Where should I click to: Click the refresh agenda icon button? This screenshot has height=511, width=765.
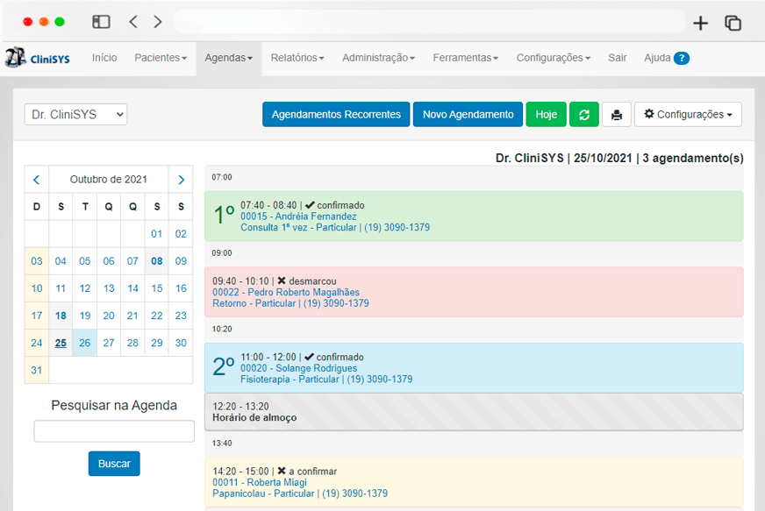pyautogui.click(x=584, y=115)
